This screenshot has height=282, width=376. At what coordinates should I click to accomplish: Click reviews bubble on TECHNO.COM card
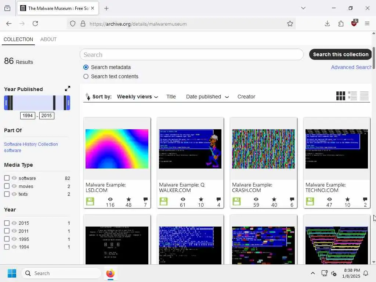(365, 199)
